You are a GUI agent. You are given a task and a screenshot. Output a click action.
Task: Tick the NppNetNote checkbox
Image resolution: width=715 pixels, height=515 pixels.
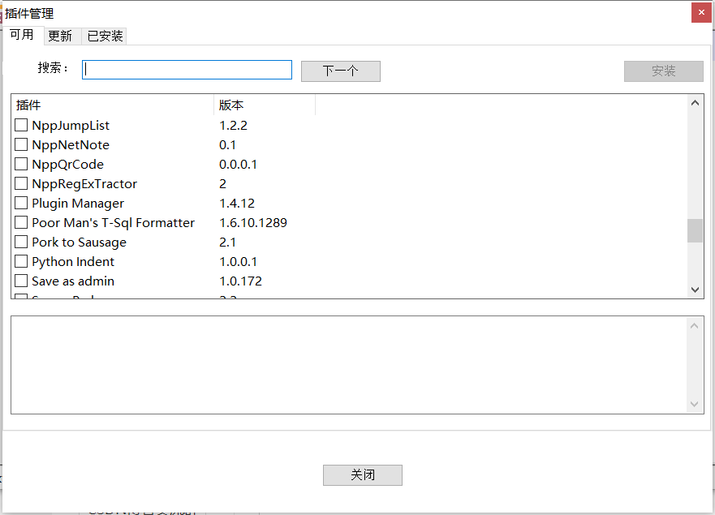(21, 144)
